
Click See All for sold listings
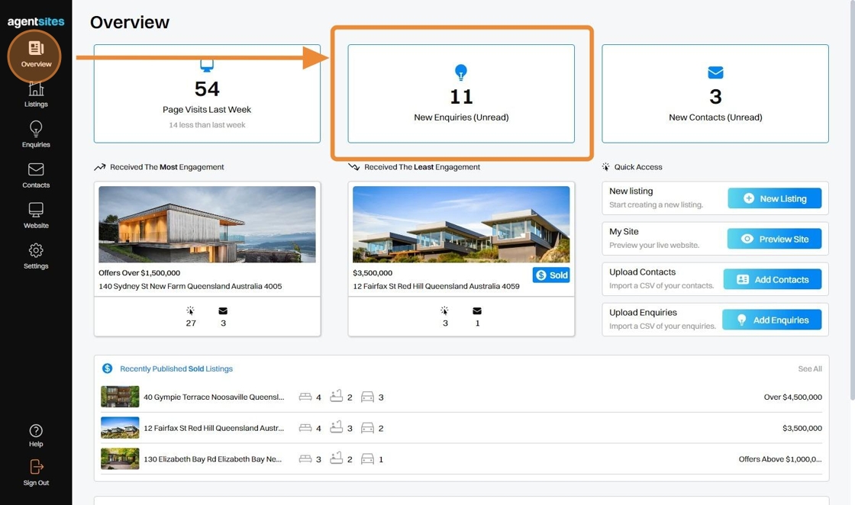pyautogui.click(x=810, y=368)
